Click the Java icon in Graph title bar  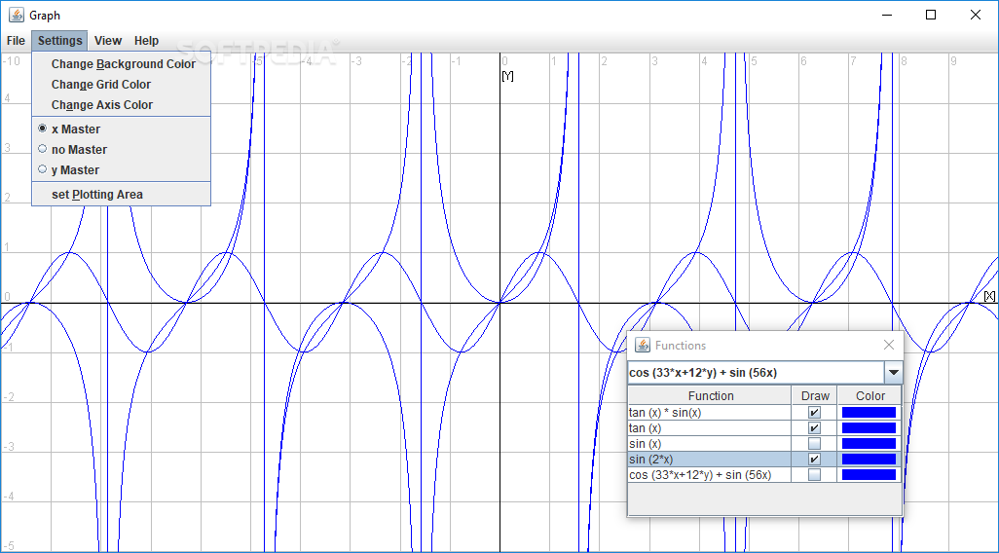(x=17, y=15)
